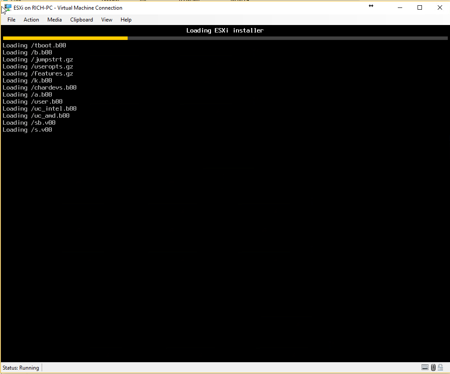Click the yellow ESXi loading progress bar
The width and height of the screenshot is (450, 374).
pos(65,38)
